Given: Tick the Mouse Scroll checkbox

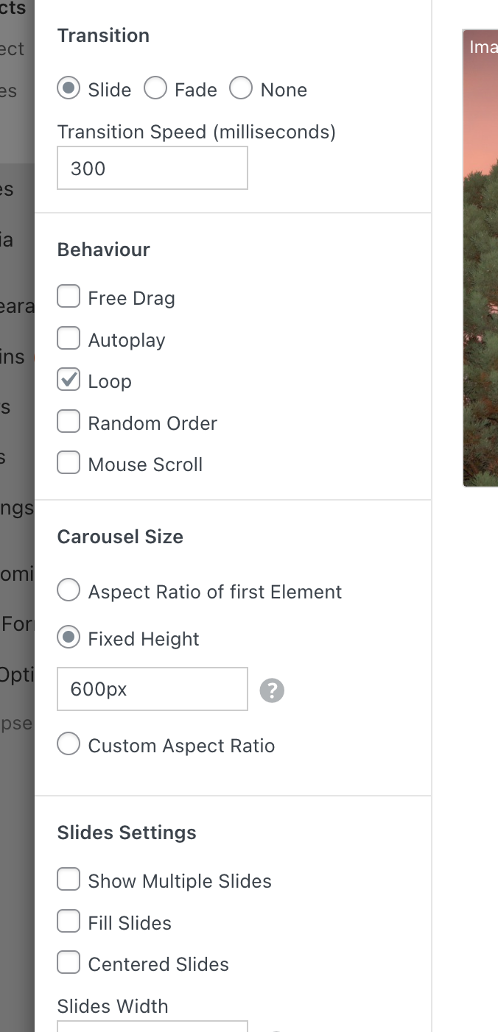Looking at the screenshot, I should click(x=69, y=464).
